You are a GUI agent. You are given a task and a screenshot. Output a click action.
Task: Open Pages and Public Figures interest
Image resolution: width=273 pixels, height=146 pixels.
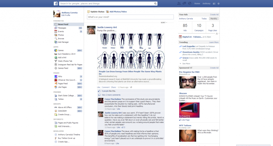[x=69, y=123]
